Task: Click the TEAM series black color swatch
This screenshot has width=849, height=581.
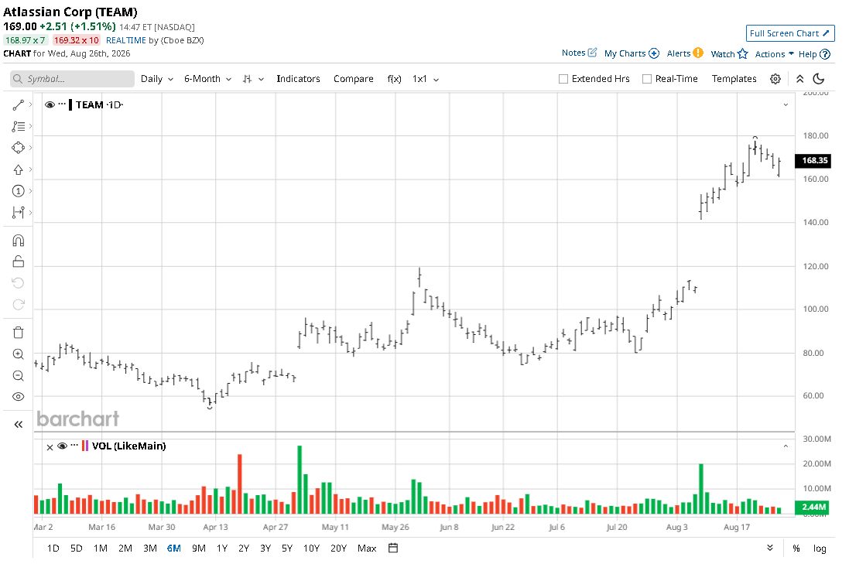Action: [x=70, y=104]
